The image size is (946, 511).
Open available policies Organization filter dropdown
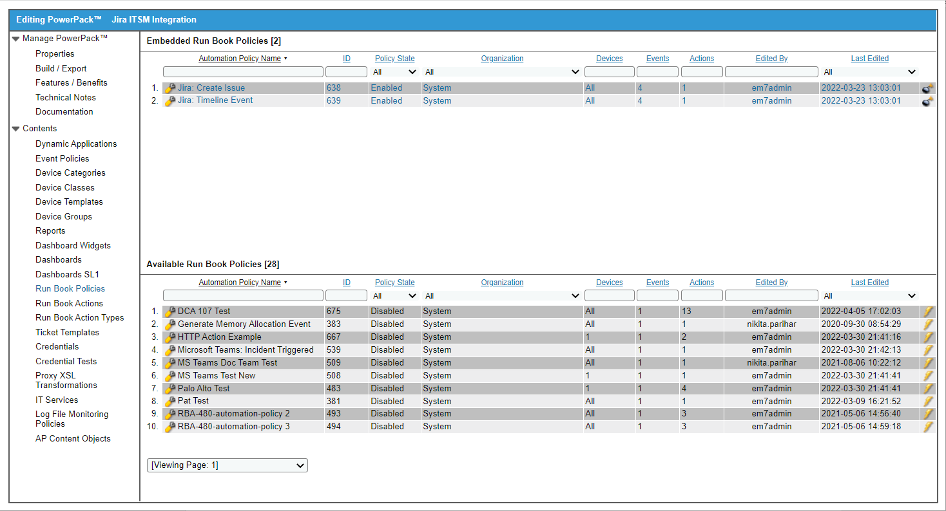(x=502, y=296)
